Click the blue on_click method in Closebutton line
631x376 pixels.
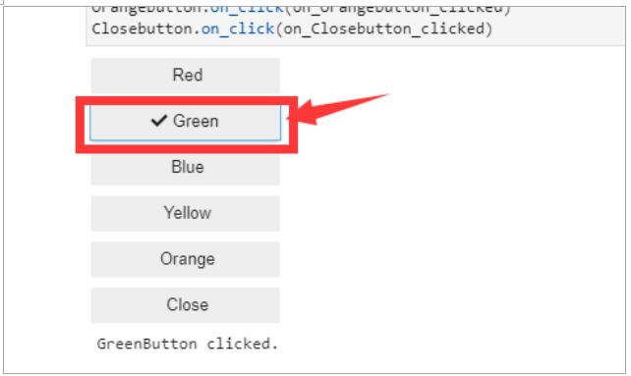point(238,28)
